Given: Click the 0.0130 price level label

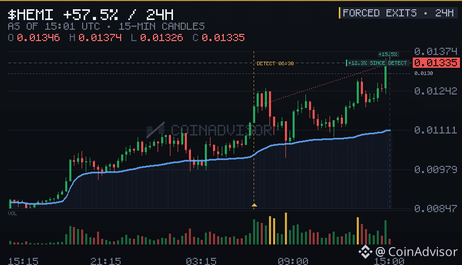Looking at the screenshot, I should (423, 73).
